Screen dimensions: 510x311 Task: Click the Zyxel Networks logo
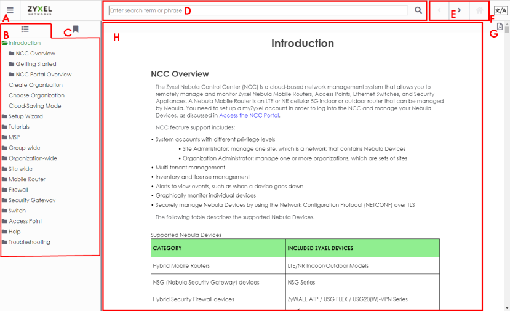click(x=40, y=10)
